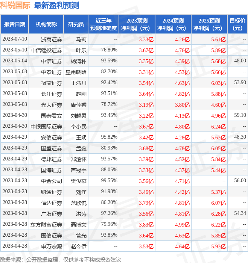
Task: Click the 科锐国际 title text
Action: point(15,6)
